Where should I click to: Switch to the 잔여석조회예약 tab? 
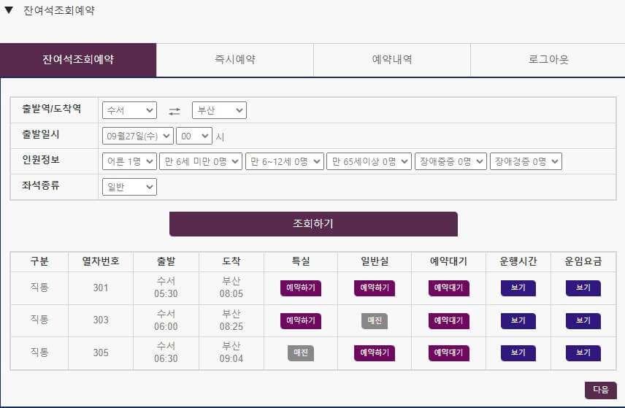78,60
